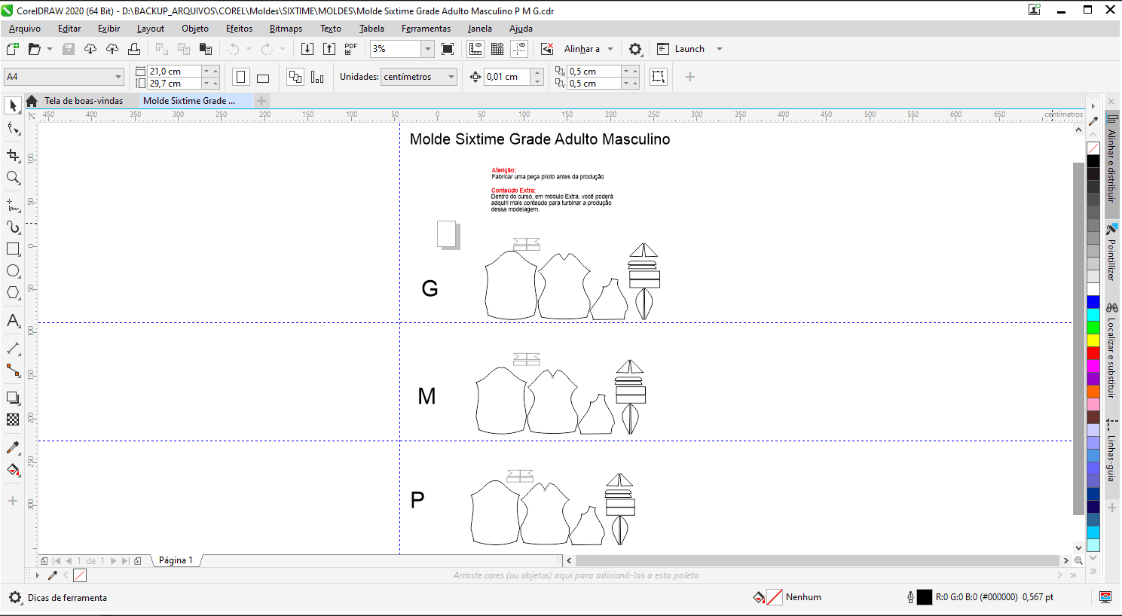This screenshot has width=1122, height=616.
Task: Open the Localizar e substituir docker
Action: 1111,350
